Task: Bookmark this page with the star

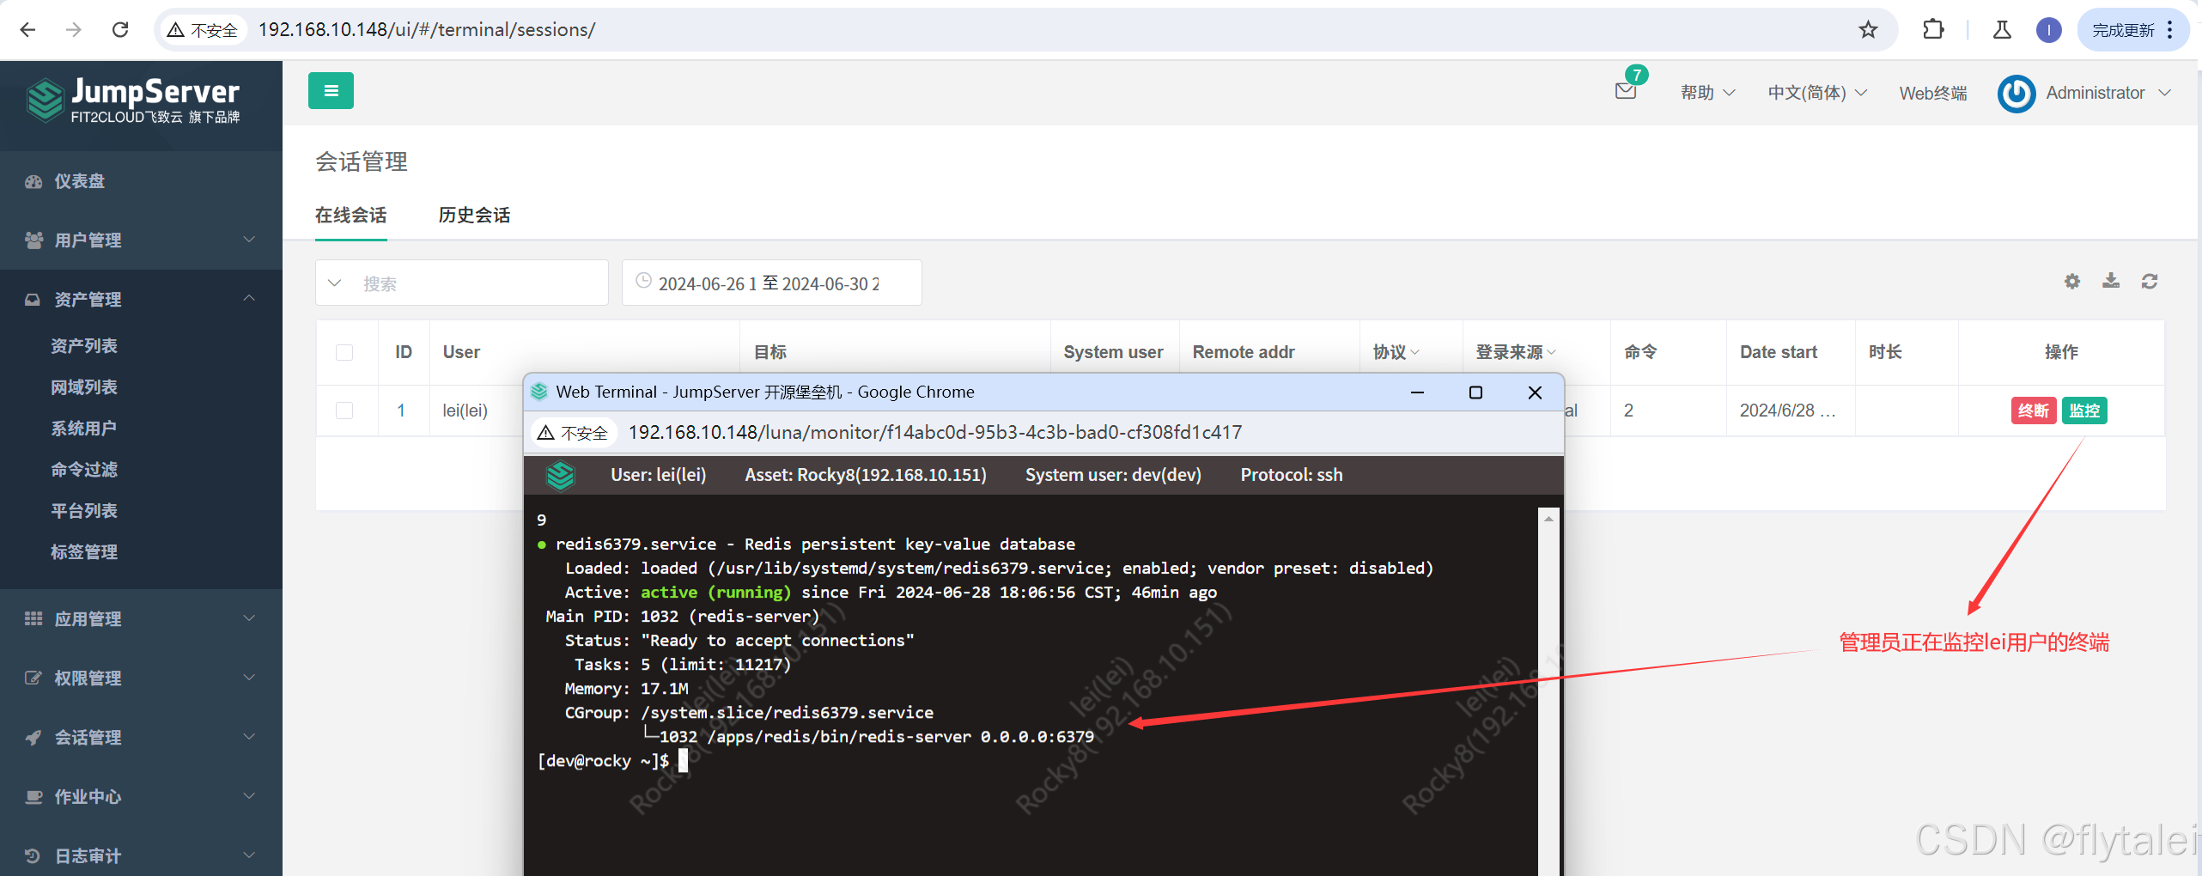Action: pyautogui.click(x=1868, y=30)
